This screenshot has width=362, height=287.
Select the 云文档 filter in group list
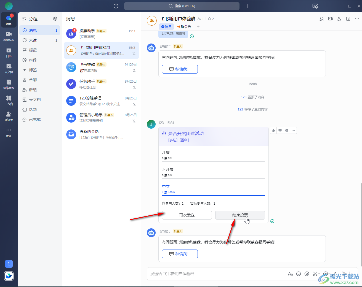40,100
